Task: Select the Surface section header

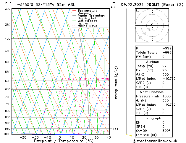Action: tap(152, 62)
